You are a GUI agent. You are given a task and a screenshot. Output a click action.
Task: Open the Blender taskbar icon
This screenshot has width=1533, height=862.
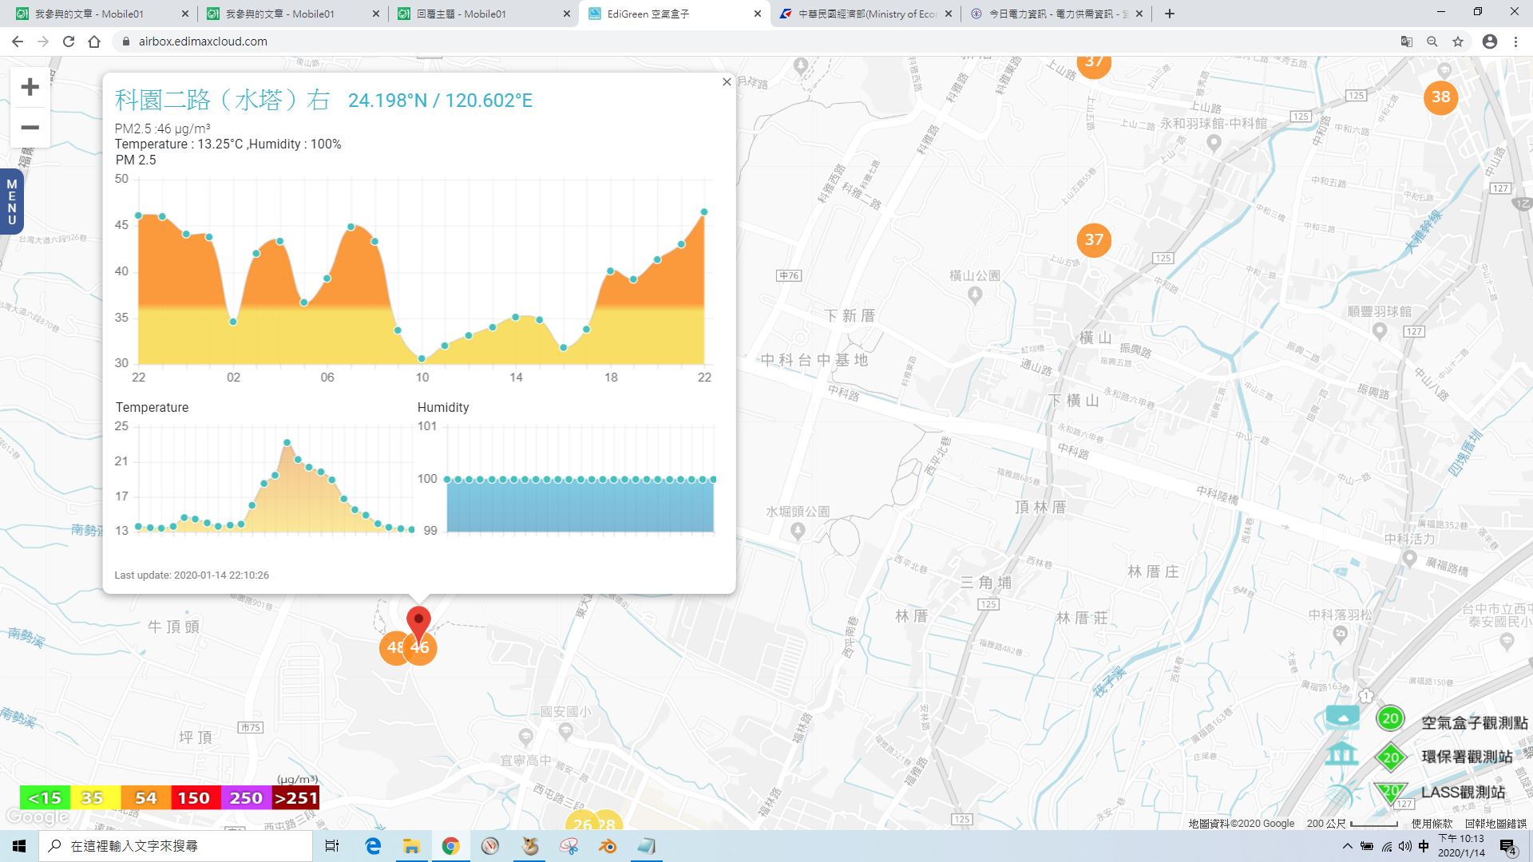[x=608, y=846]
